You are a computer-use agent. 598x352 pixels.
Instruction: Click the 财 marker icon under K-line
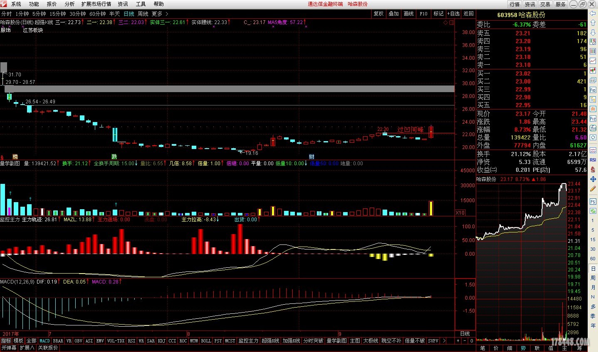coord(311,156)
